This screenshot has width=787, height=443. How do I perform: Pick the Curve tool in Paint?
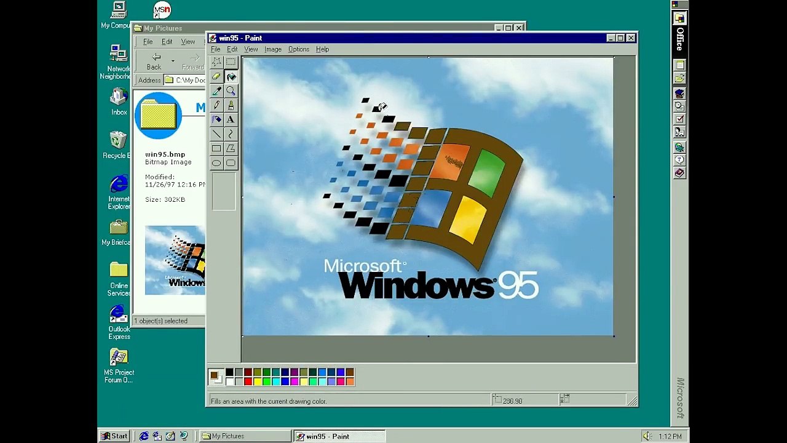pos(231,134)
